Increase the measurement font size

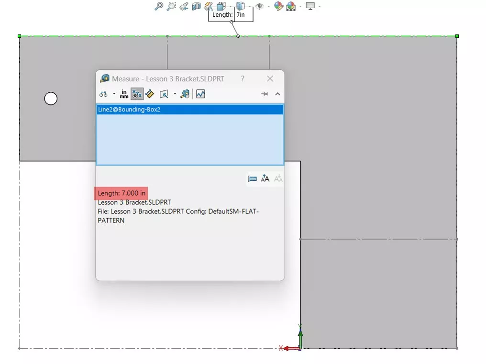pos(265,178)
